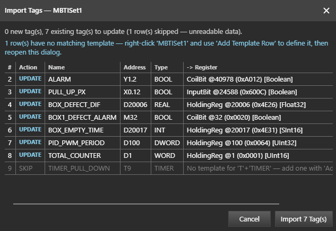Click UPDATE action in TOTAL_COUNTER row
This screenshot has height=231, width=336.
(30, 155)
